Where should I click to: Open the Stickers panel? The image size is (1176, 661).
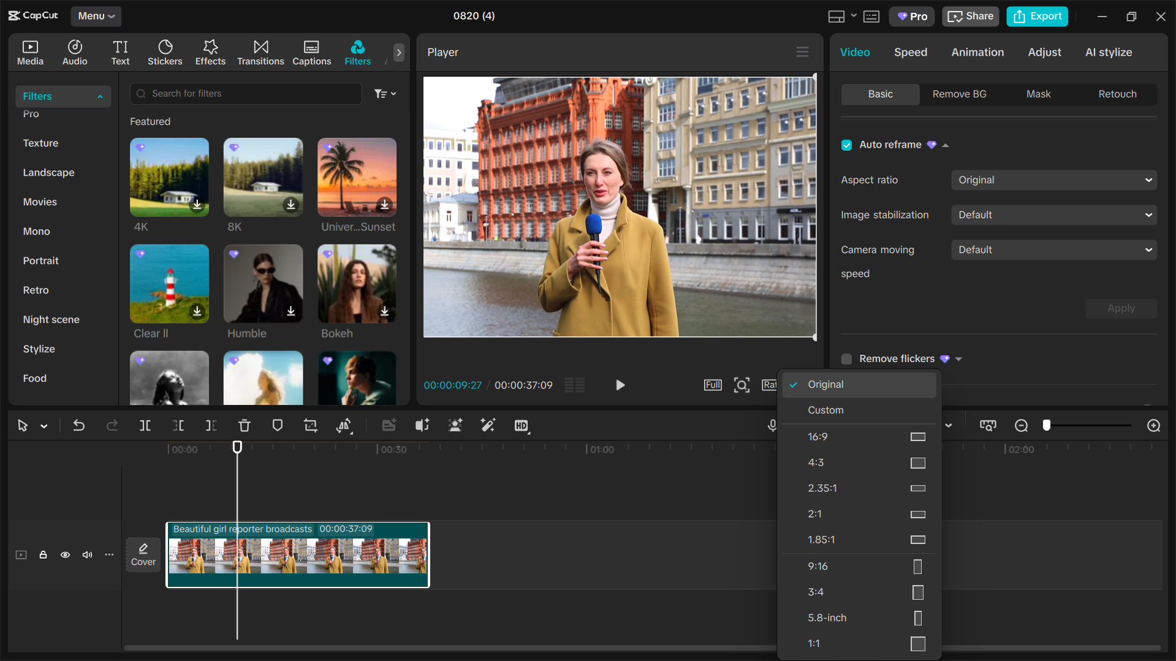point(164,53)
